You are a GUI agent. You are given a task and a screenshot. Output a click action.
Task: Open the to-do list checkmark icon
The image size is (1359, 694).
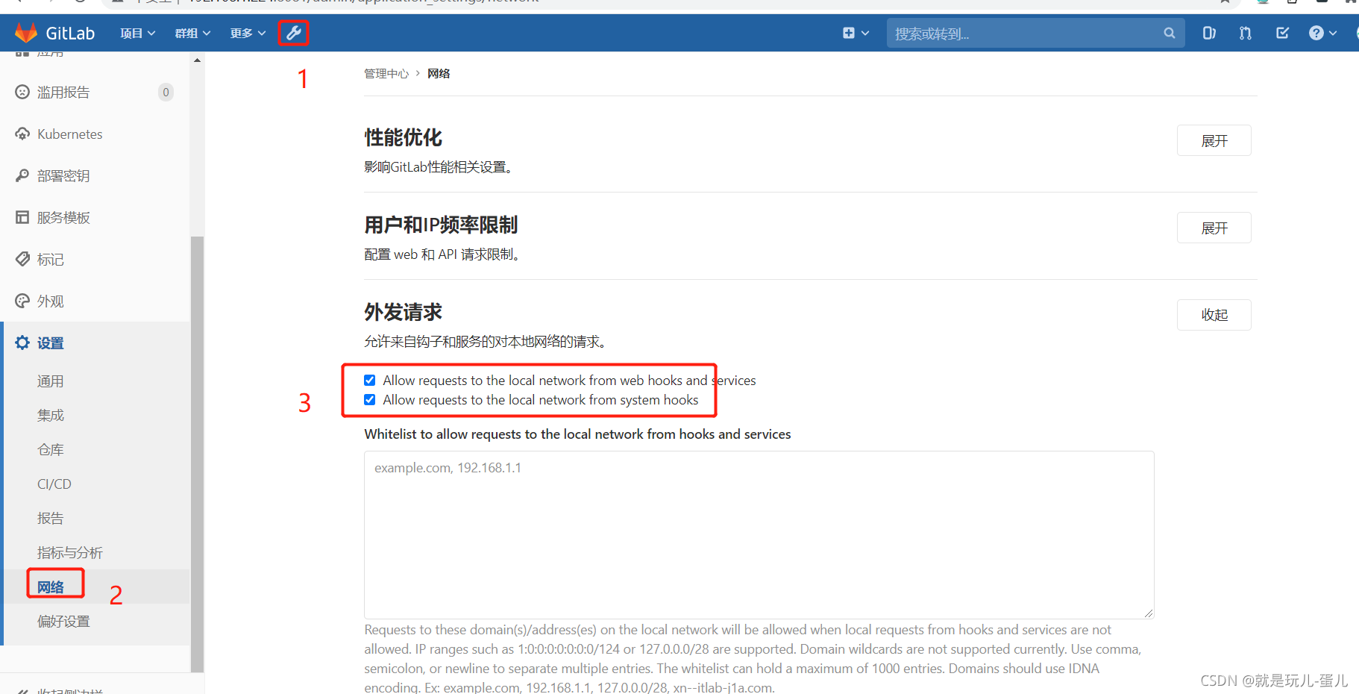pyautogui.click(x=1282, y=33)
